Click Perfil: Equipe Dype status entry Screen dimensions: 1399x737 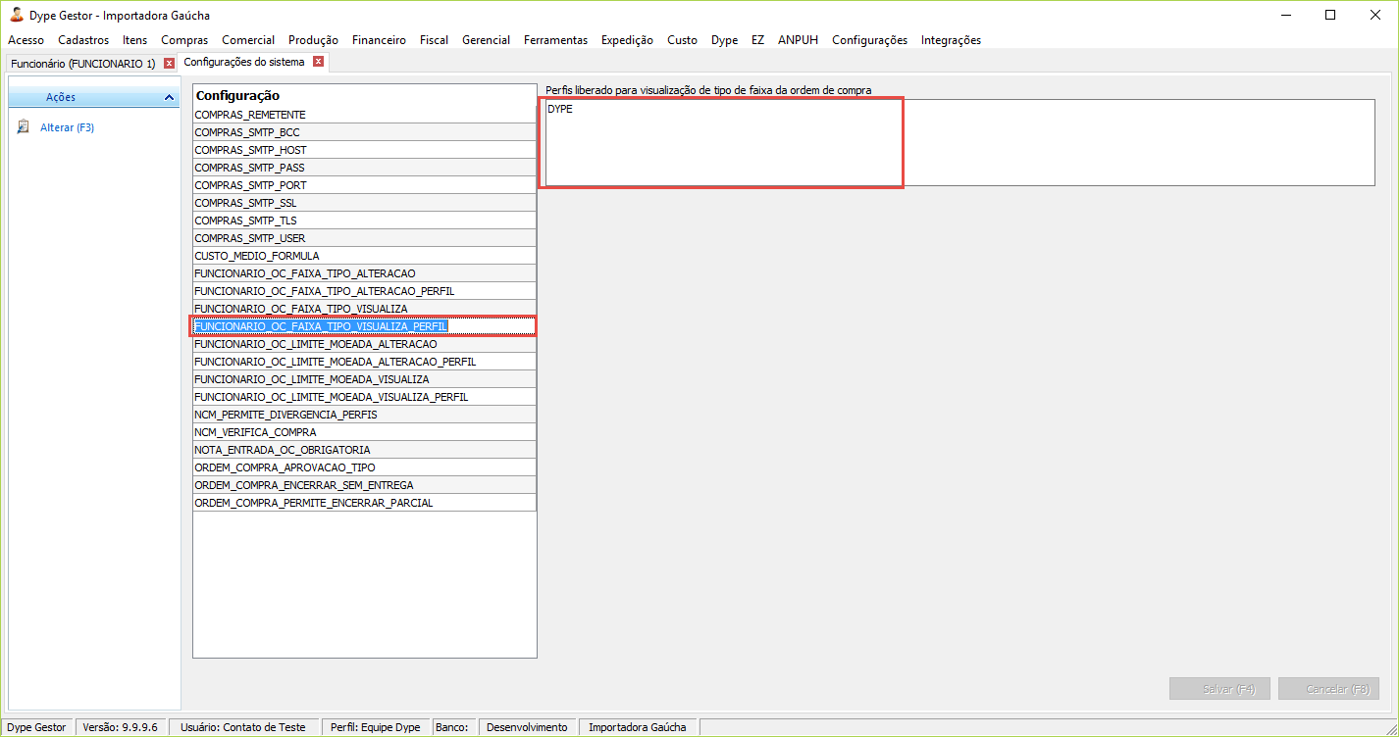pos(375,727)
